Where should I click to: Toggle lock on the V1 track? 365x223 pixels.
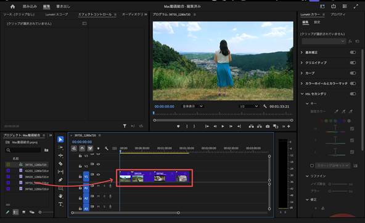click(x=80, y=176)
